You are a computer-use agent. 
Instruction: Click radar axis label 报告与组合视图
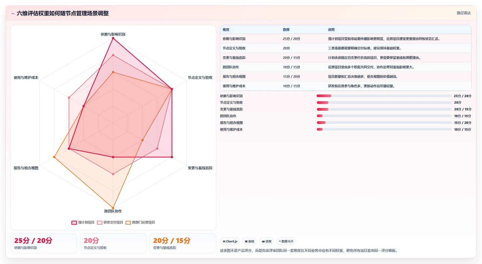pos(26,168)
